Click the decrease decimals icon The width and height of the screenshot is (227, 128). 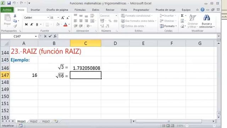point(107,26)
